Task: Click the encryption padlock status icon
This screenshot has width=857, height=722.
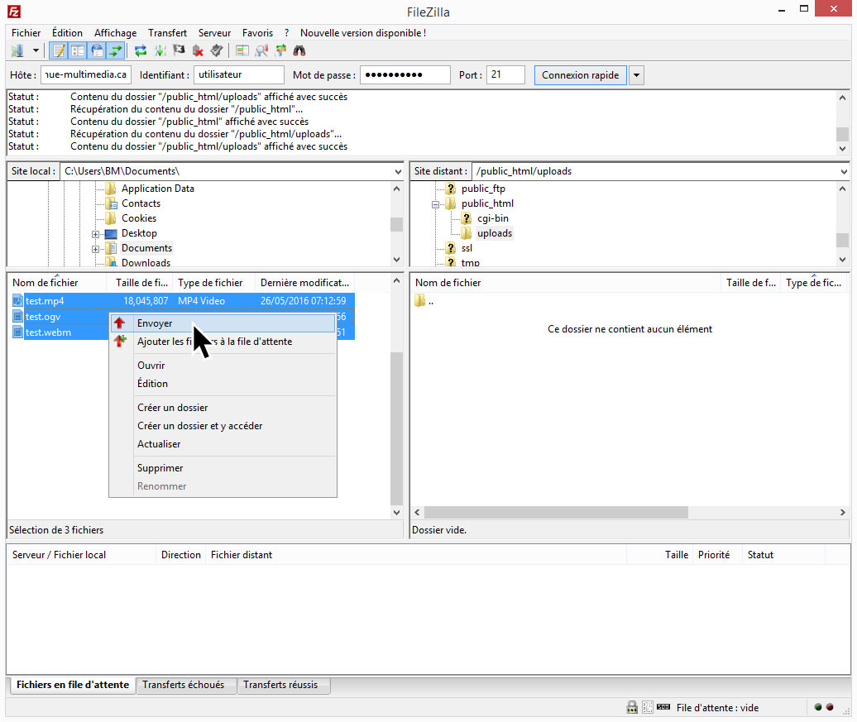Action: [x=632, y=707]
